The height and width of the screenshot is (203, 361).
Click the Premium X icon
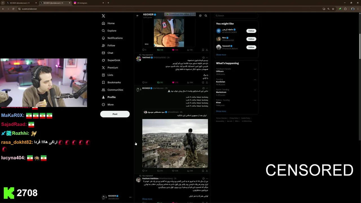(x=103, y=68)
